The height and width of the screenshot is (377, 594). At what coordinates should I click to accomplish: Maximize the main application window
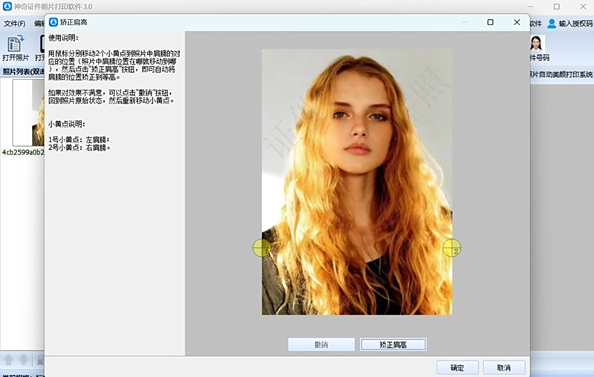(556, 6)
